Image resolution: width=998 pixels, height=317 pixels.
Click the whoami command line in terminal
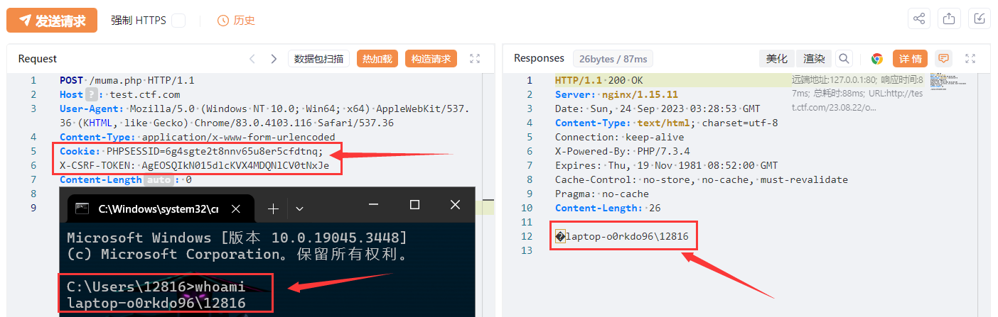point(156,287)
